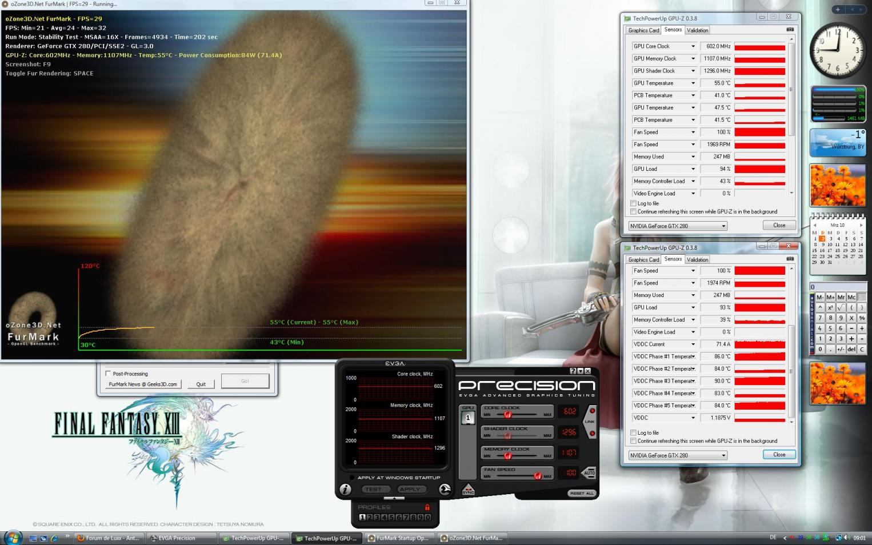Adjust the Core Clock slider knob

[x=507, y=415]
